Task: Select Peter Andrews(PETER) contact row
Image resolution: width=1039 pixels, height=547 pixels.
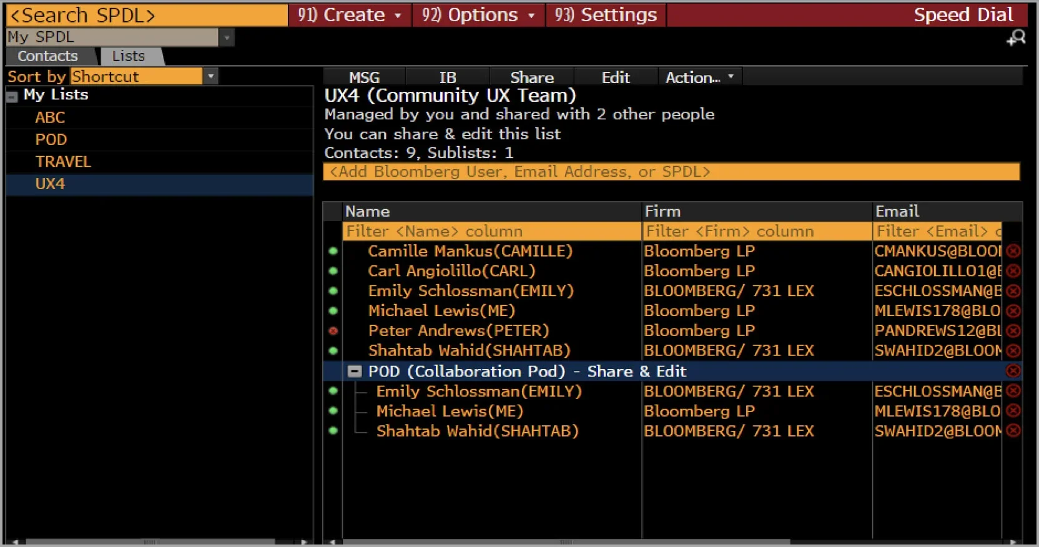Action: point(458,331)
